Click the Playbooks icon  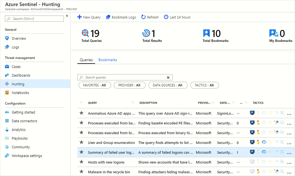pyautogui.click(x=7, y=138)
